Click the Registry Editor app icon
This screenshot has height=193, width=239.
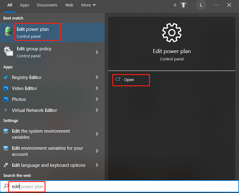coord(6,77)
